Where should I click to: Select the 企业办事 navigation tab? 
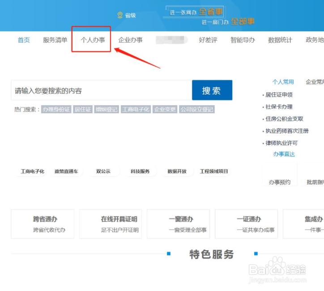(130, 40)
